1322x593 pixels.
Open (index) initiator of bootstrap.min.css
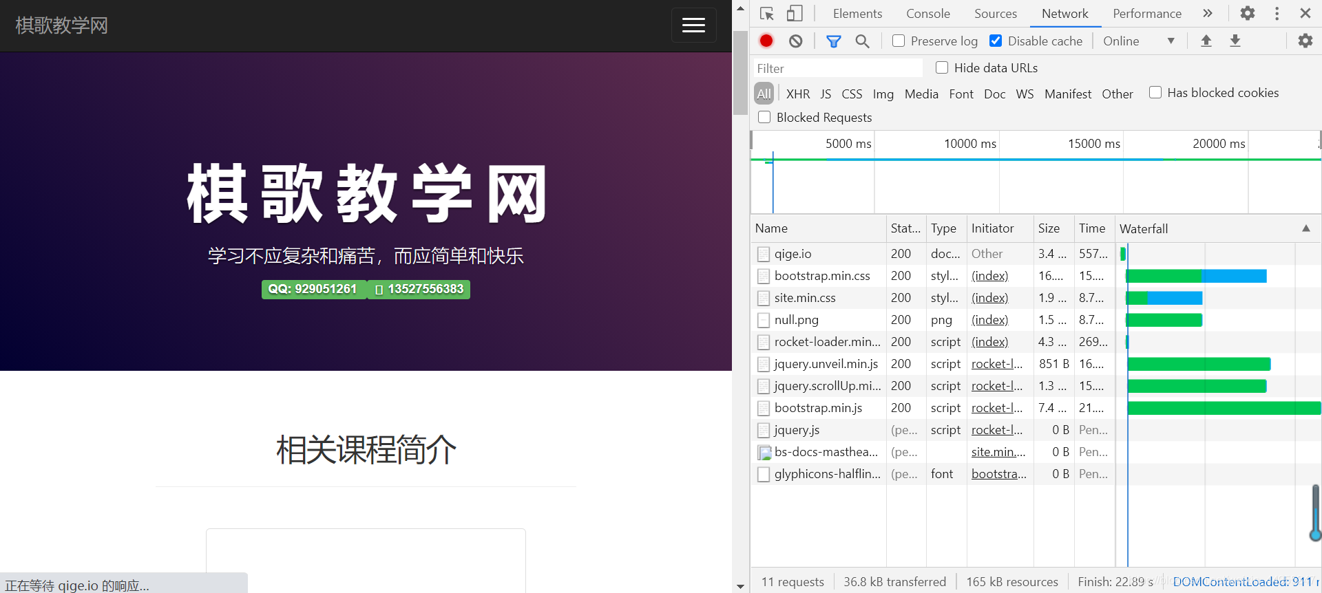click(989, 276)
